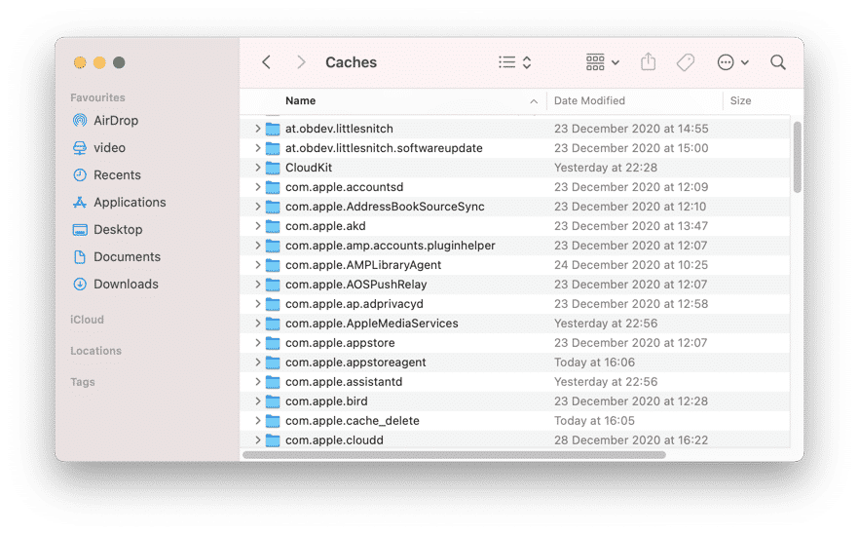The width and height of the screenshot is (859, 534).
Task: Go back with the left arrow
Action: click(x=266, y=62)
